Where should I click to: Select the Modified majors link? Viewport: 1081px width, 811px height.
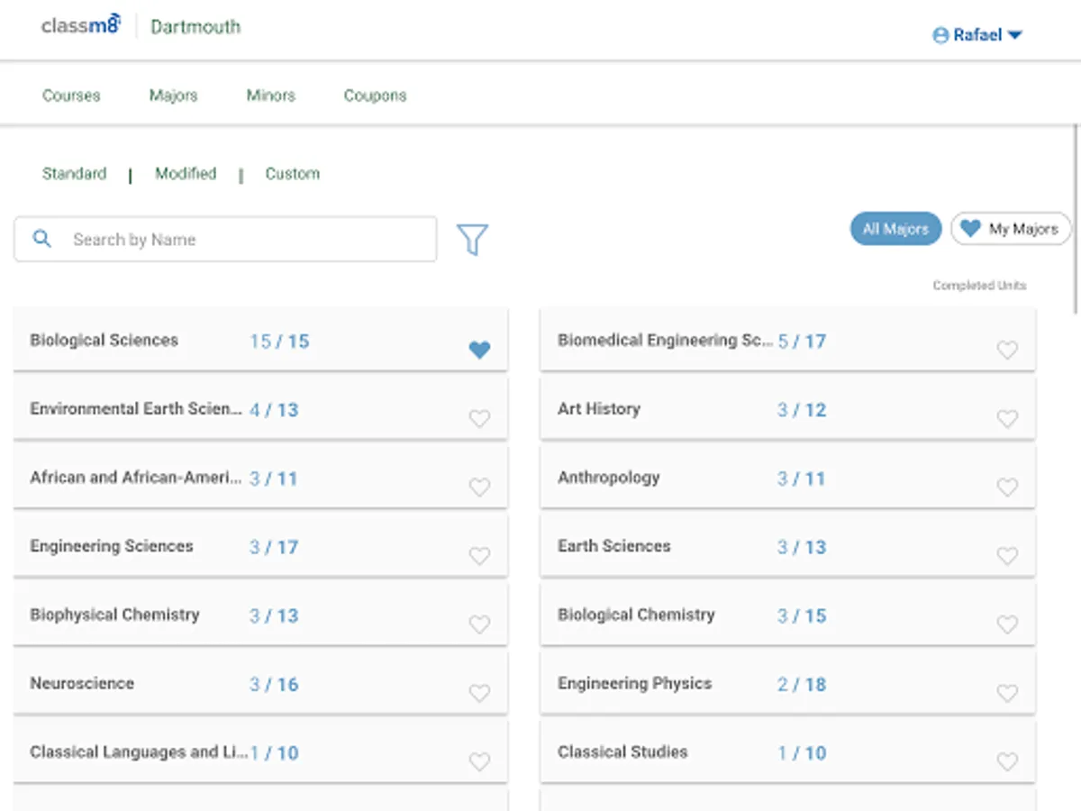186,174
